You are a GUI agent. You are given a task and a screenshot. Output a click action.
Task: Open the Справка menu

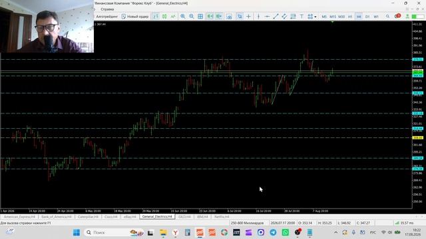(107, 9)
